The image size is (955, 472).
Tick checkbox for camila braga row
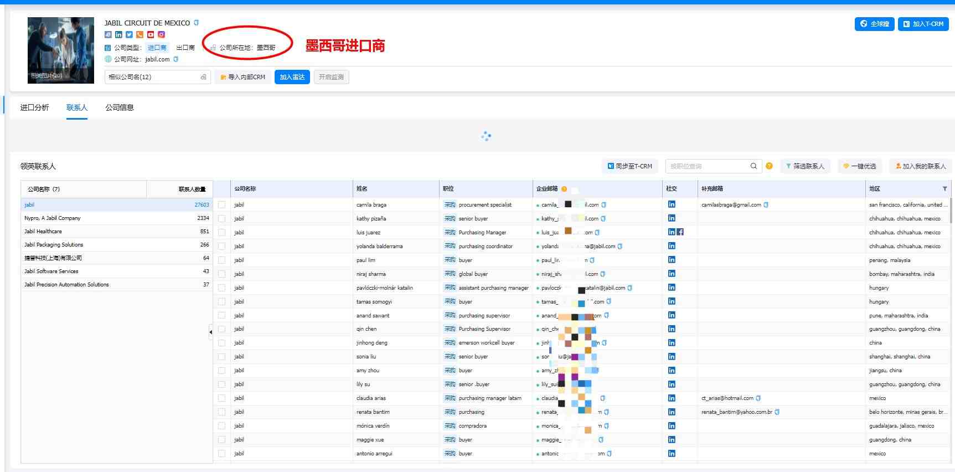[x=222, y=205]
